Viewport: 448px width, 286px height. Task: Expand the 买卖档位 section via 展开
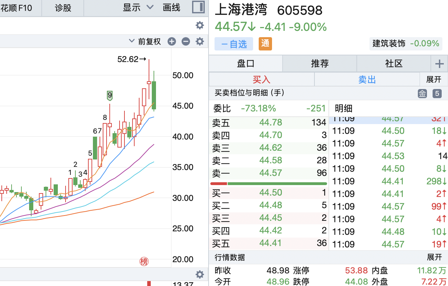point(434,80)
